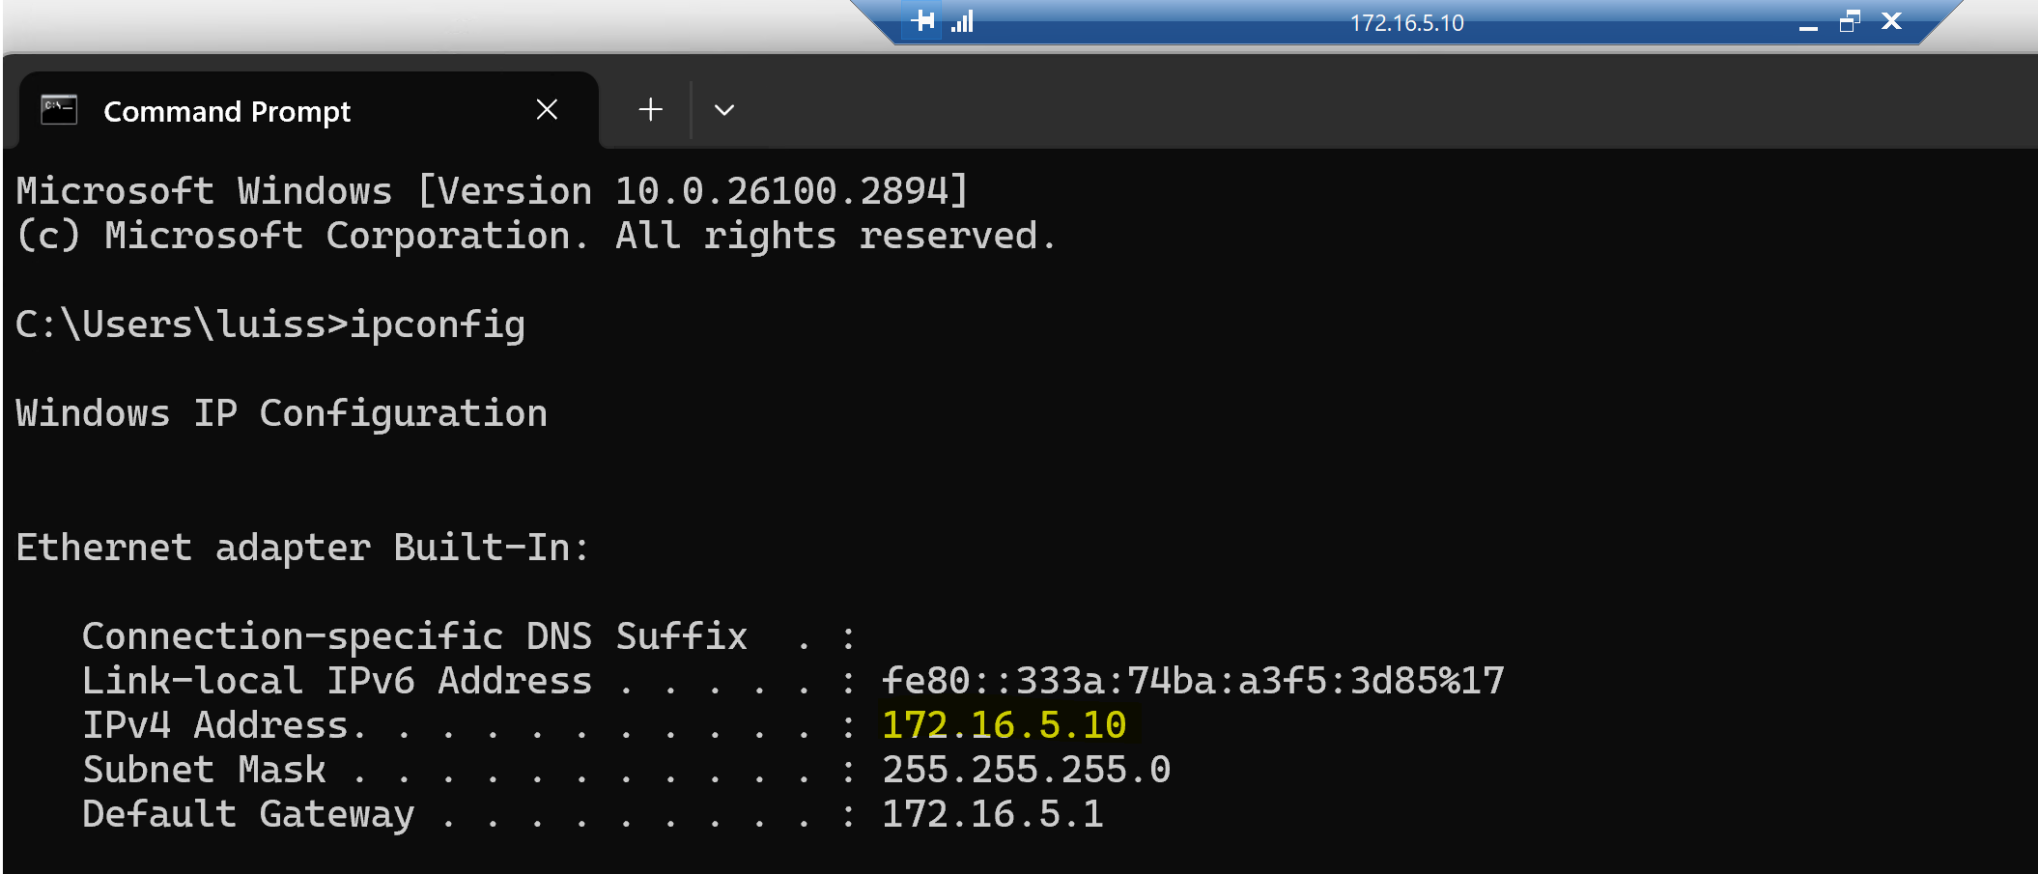Click the Default Gateway value 172.16.5.1
Viewport: 2038px width, 874px height.
pos(993,814)
